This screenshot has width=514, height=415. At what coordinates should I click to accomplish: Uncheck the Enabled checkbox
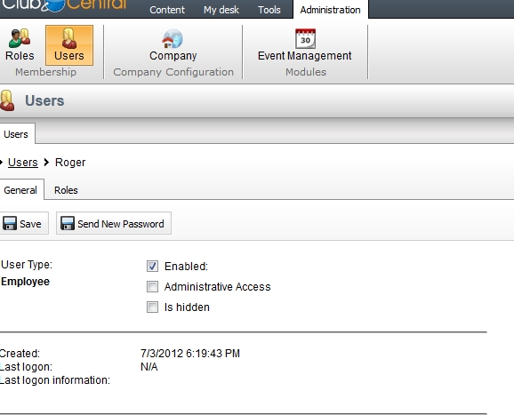[152, 267]
